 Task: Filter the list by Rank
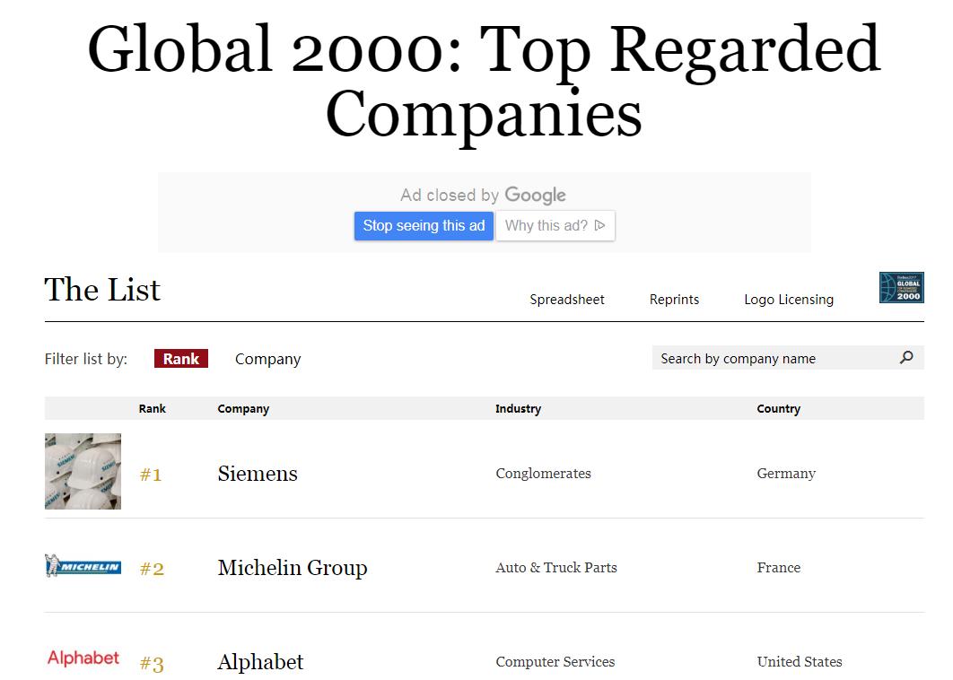point(181,359)
